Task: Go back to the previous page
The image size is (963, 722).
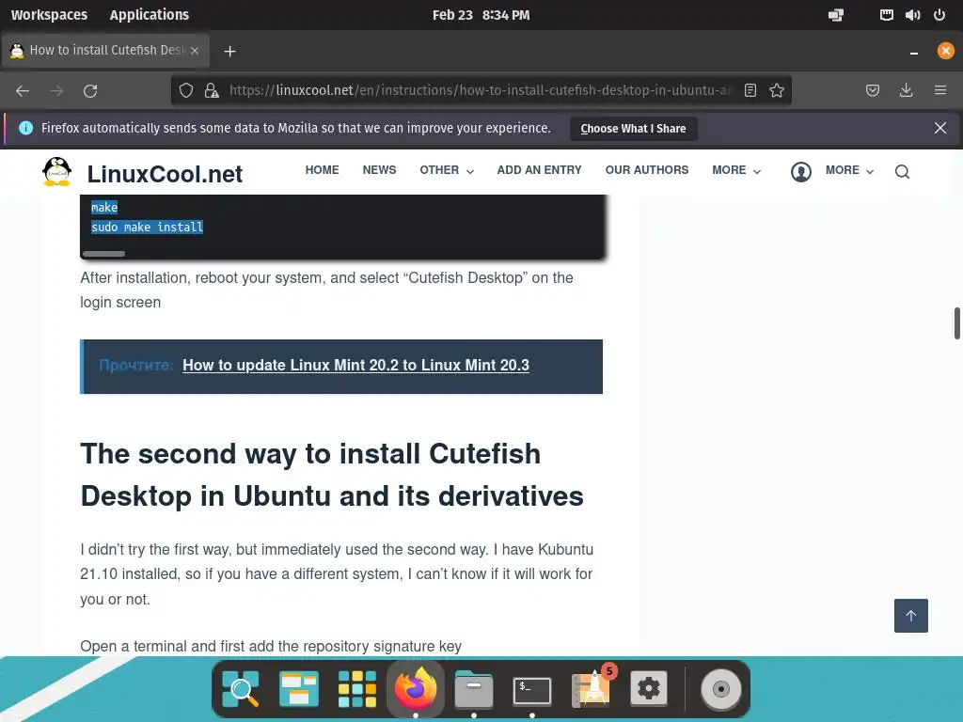Action: click(x=23, y=91)
